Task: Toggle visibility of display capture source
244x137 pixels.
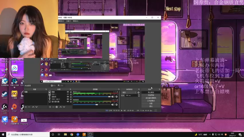Action: 68,102
